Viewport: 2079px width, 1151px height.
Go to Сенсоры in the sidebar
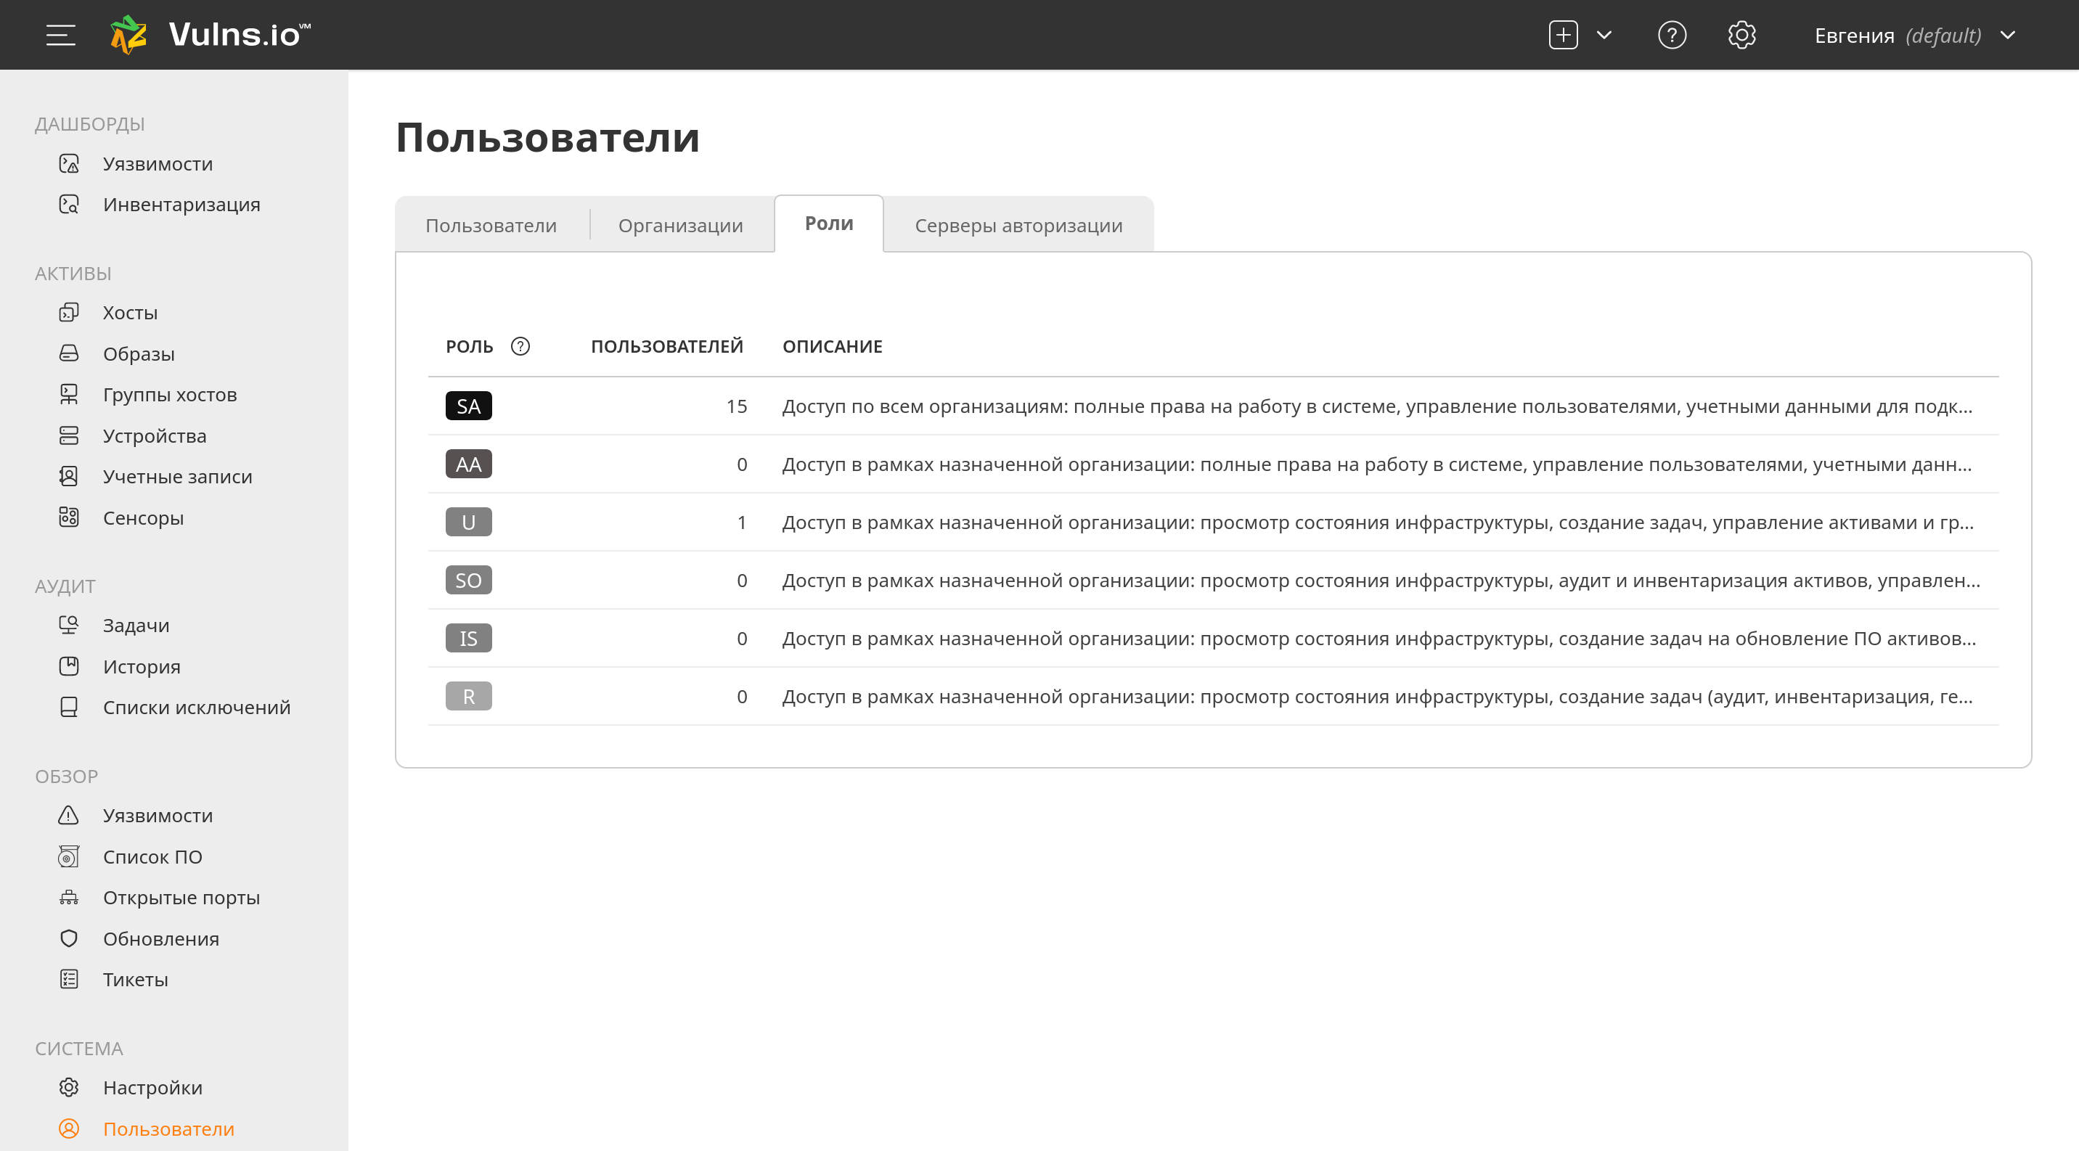click(x=143, y=518)
